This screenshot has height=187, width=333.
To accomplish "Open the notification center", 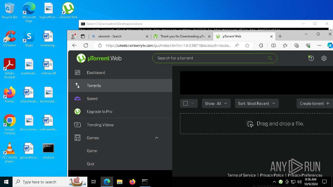I will 325,182.
